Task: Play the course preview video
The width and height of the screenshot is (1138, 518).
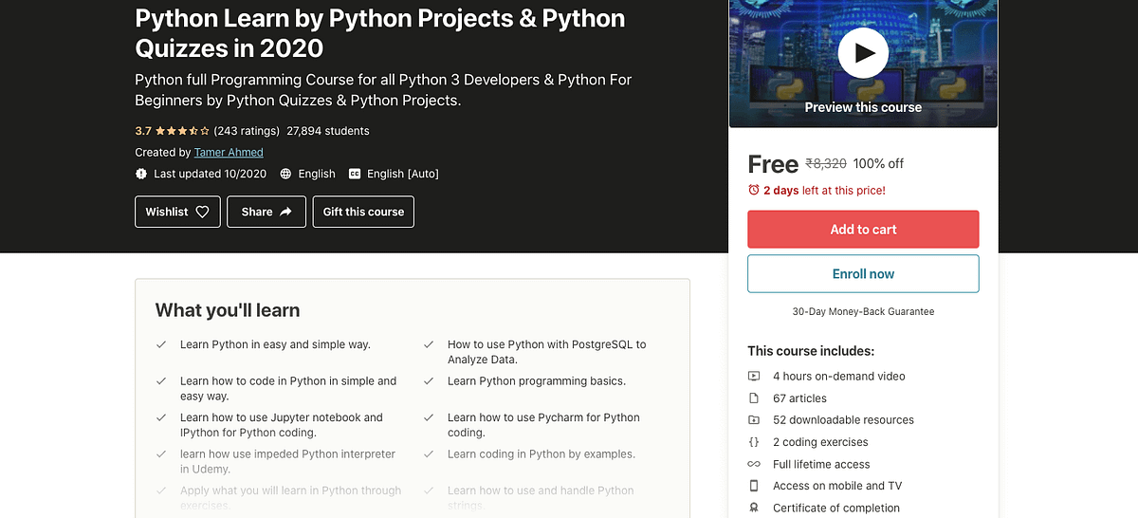Action: [x=863, y=53]
